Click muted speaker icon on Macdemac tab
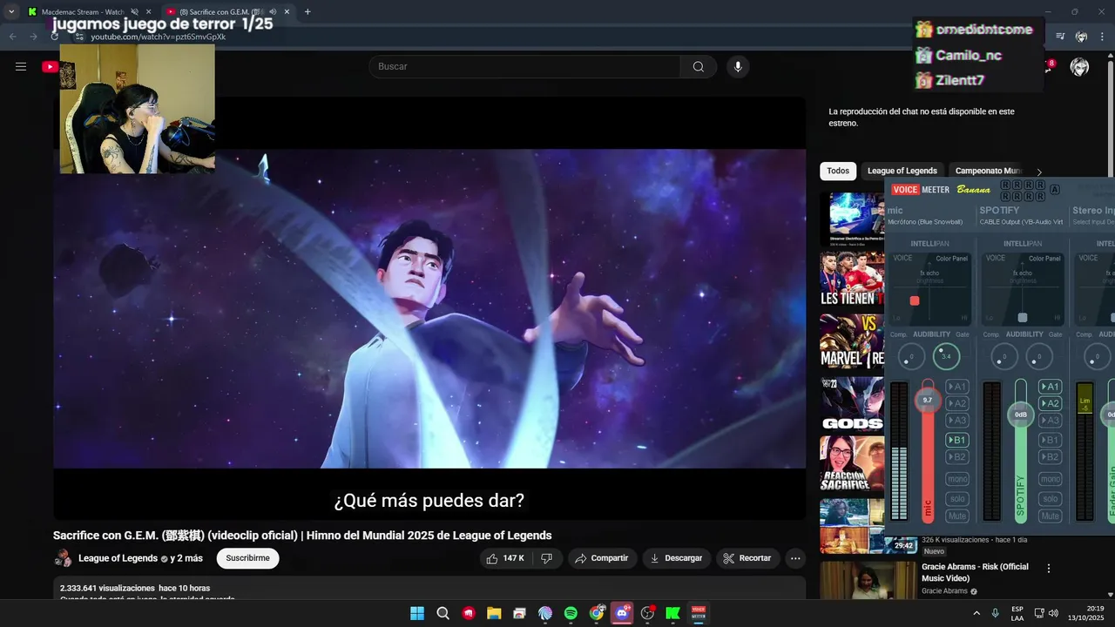Image resolution: width=1115 pixels, height=627 pixels. point(134,12)
